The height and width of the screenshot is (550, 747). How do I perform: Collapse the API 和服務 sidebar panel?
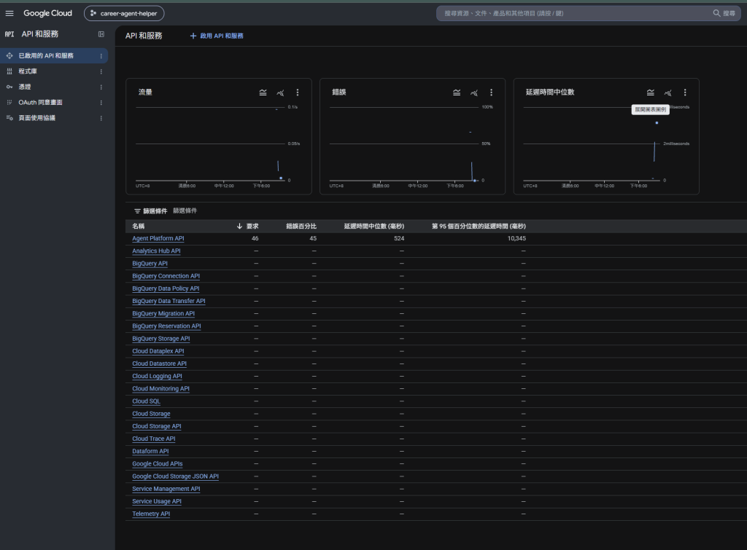[101, 34]
